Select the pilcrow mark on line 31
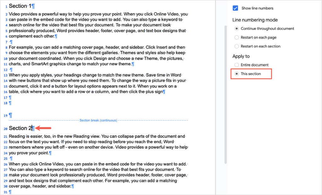 click(x=10, y=191)
